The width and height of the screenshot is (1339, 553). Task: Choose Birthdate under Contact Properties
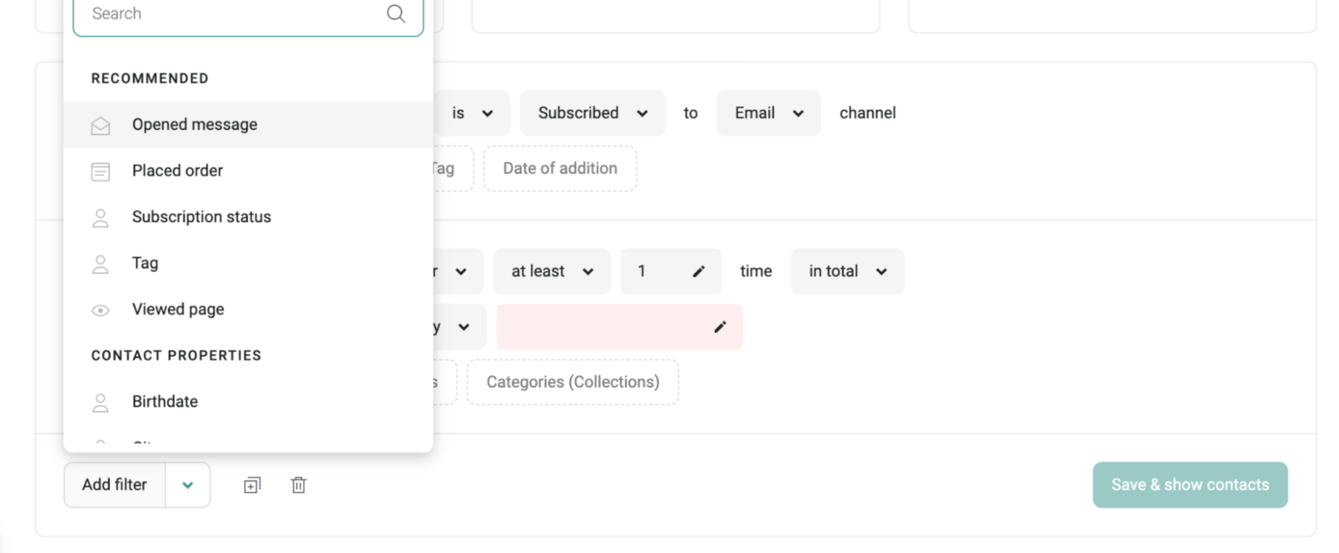pyautogui.click(x=165, y=401)
